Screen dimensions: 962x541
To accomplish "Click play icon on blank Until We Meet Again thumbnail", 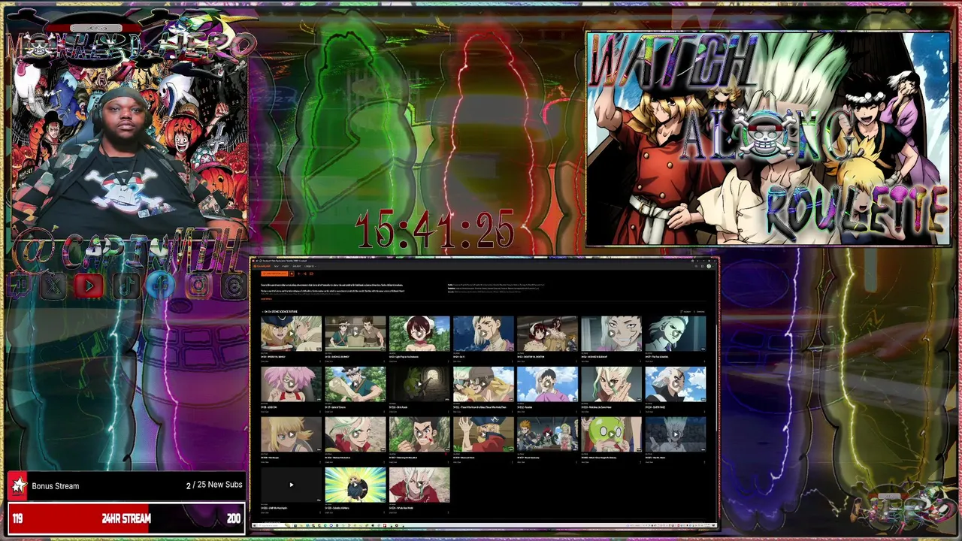I will tap(291, 485).
